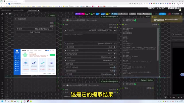Click the 字符串 output port of upper 展示文本
184x103 pixels.
tap(159, 25)
